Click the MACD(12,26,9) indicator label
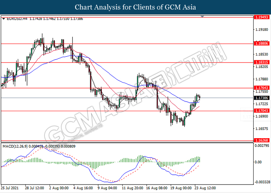The image size is (271, 193). point(39,146)
